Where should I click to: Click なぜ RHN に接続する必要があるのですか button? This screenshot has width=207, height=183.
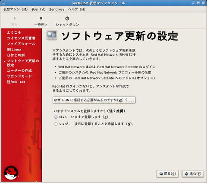pos(94,100)
